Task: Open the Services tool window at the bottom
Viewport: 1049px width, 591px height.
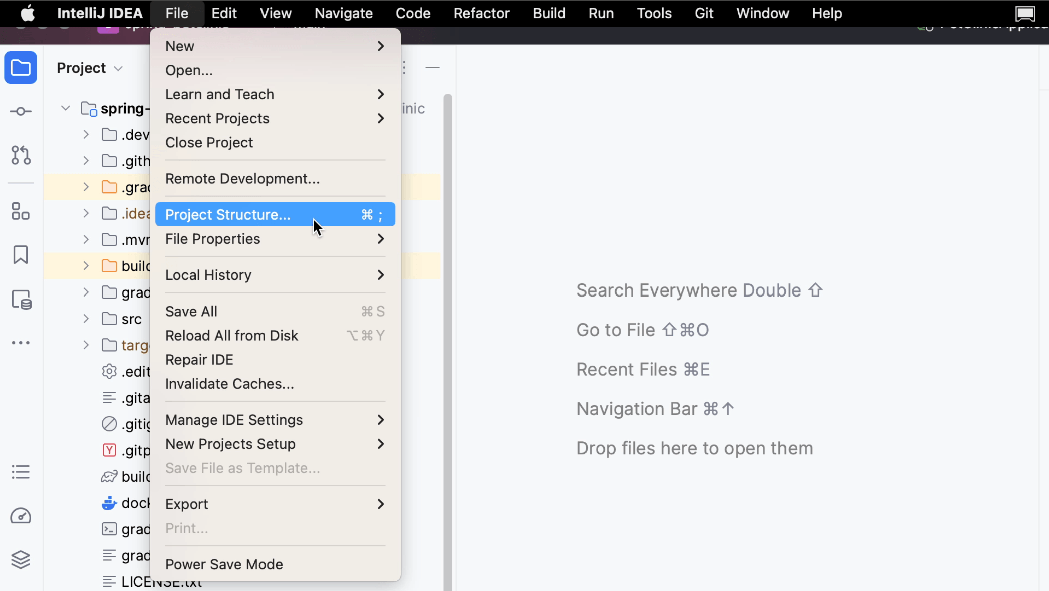Action: pyautogui.click(x=21, y=472)
